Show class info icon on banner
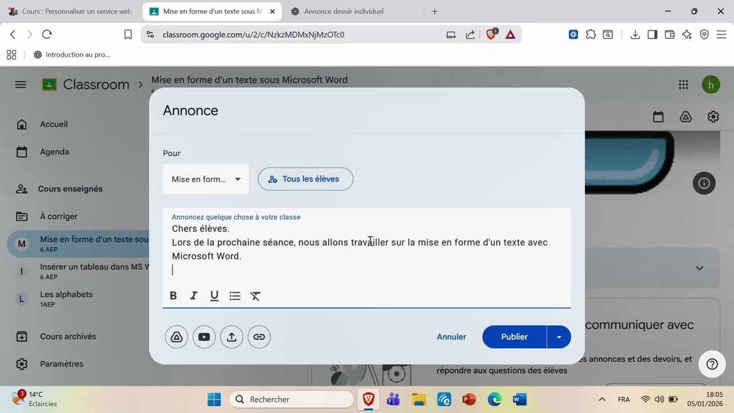The height and width of the screenshot is (413, 734). [x=704, y=184]
